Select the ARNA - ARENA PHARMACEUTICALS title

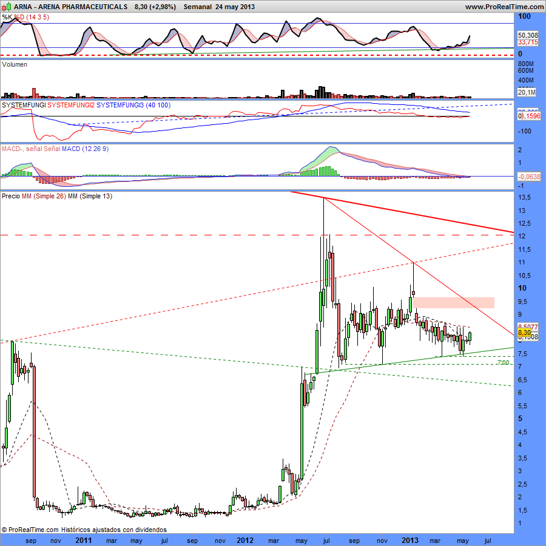point(71,7)
